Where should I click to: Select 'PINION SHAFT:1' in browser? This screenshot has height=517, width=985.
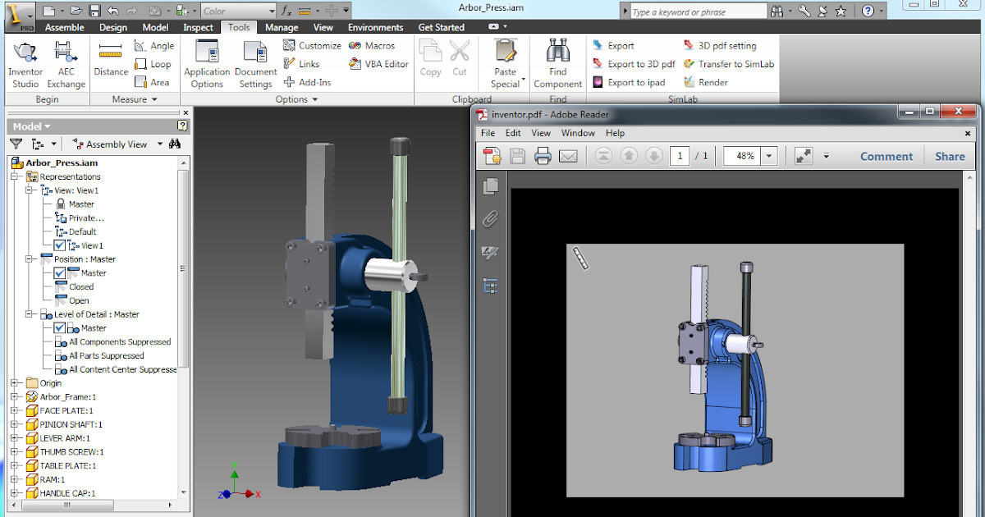click(71, 425)
